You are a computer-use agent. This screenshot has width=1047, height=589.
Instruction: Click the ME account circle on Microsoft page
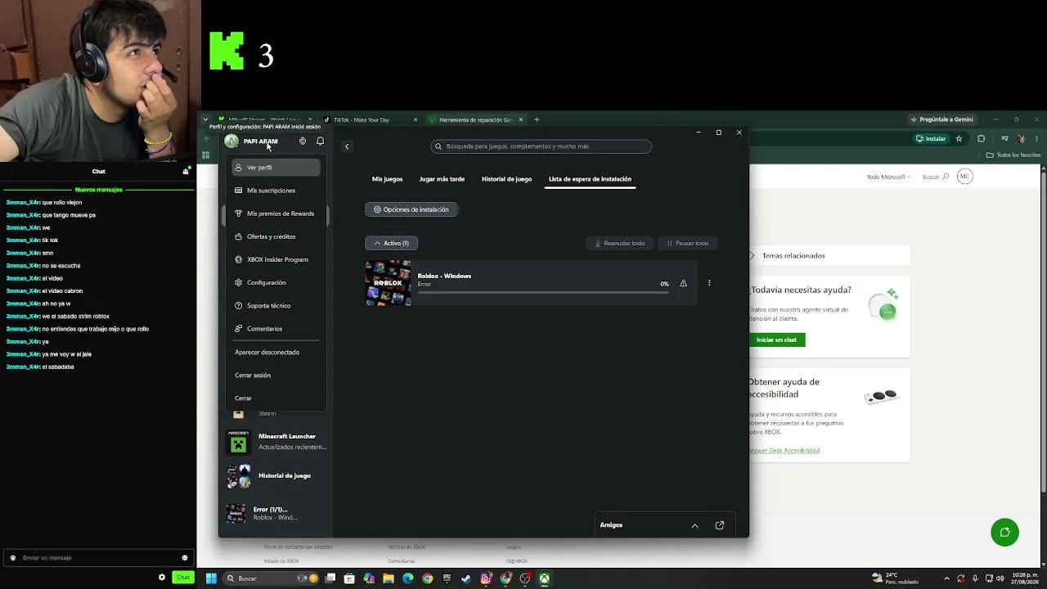(x=964, y=177)
